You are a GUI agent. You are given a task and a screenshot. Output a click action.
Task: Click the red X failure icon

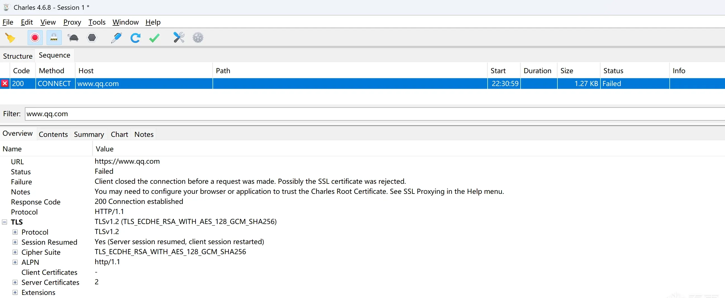tap(5, 84)
